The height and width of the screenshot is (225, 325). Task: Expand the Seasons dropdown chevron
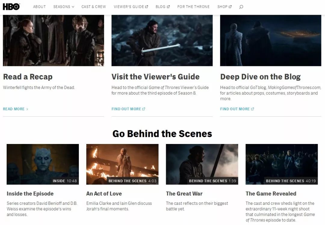pyautogui.click(x=73, y=7)
